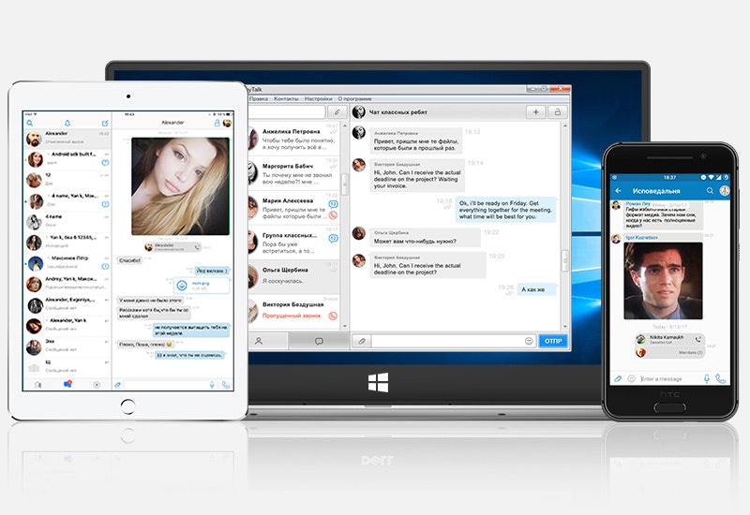Click the desktop chat area scrollbar thumb
Screen dimensions: 750x515
(565, 261)
